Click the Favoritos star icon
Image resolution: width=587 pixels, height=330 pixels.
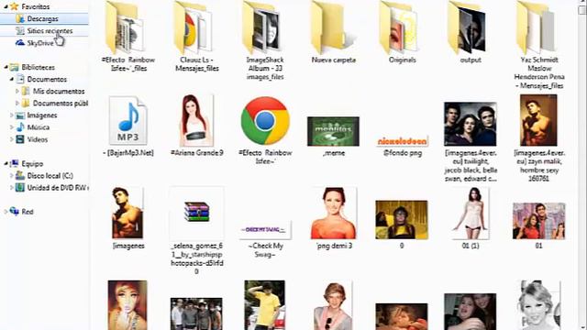tap(15, 6)
